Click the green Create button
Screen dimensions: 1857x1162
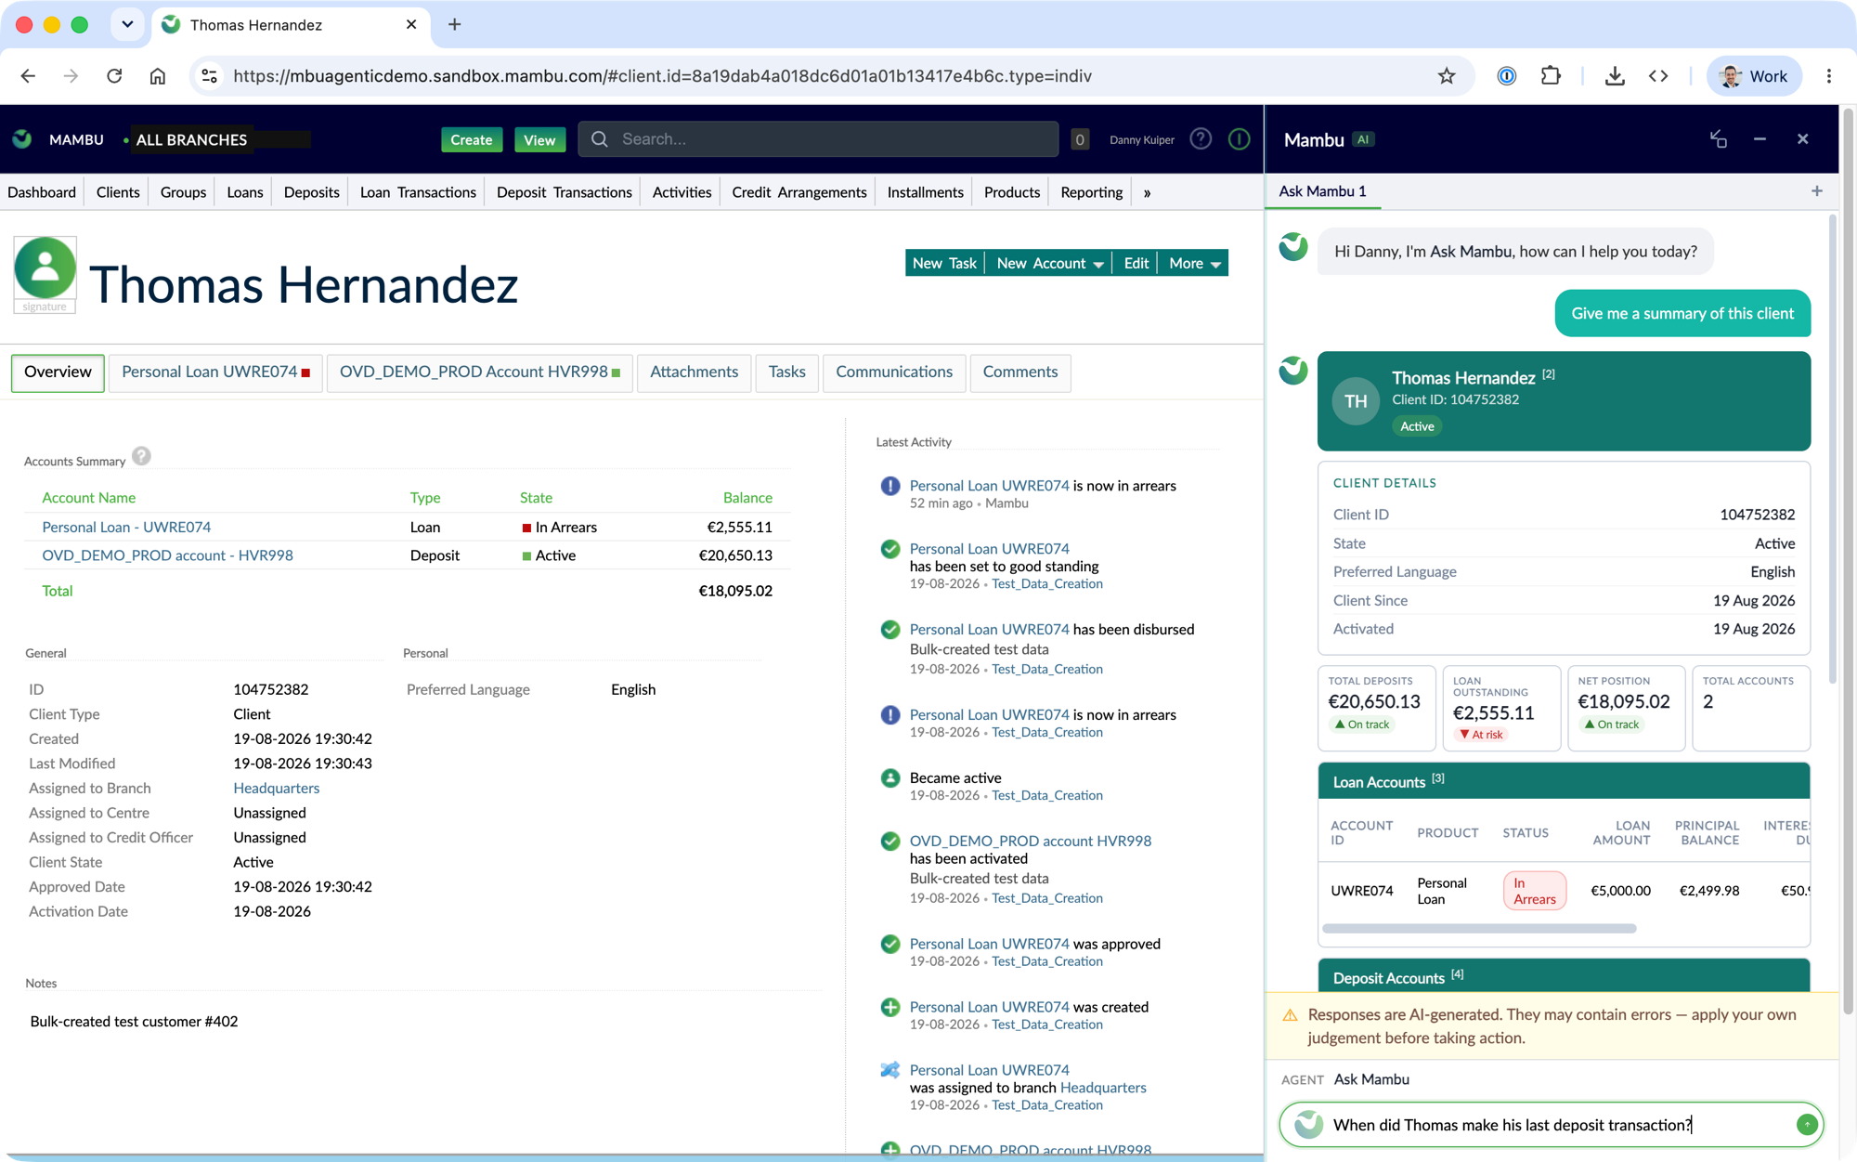(x=471, y=139)
